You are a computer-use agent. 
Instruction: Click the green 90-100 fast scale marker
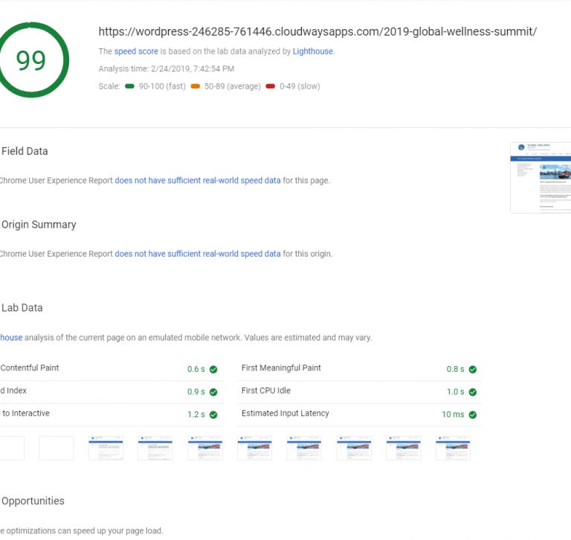point(130,86)
